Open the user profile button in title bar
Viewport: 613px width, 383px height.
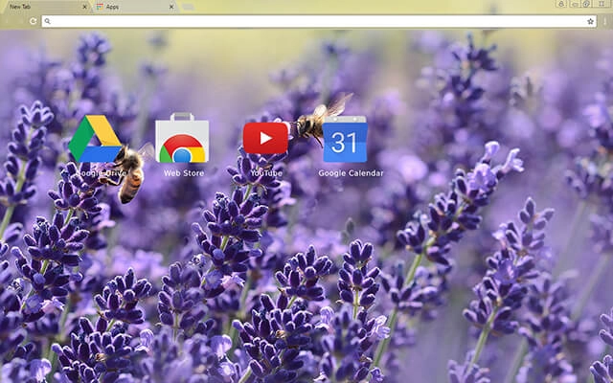(561, 4)
